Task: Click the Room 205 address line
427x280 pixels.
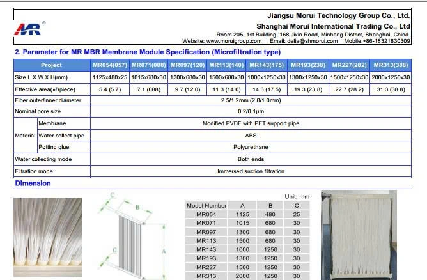Action: tap(313, 35)
